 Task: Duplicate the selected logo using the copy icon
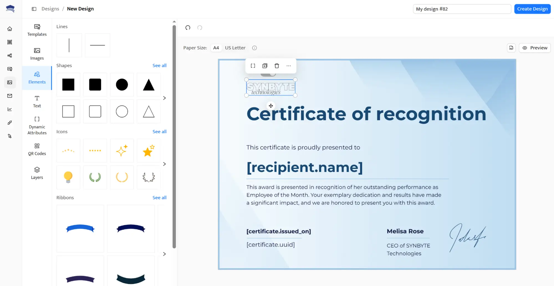(x=264, y=66)
